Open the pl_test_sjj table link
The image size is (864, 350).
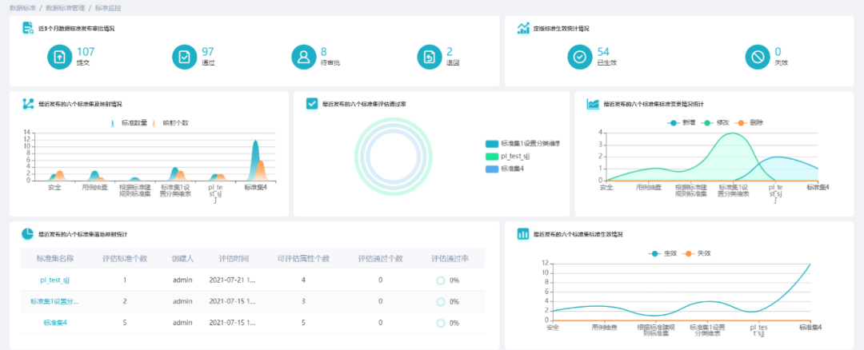pyautogui.click(x=54, y=280)
